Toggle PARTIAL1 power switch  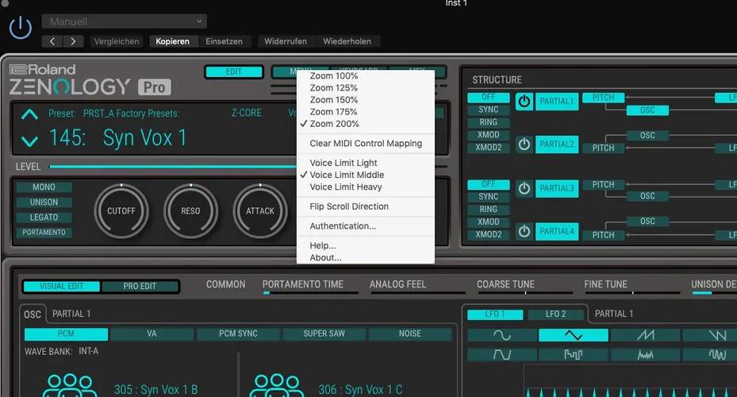(524, 101)
